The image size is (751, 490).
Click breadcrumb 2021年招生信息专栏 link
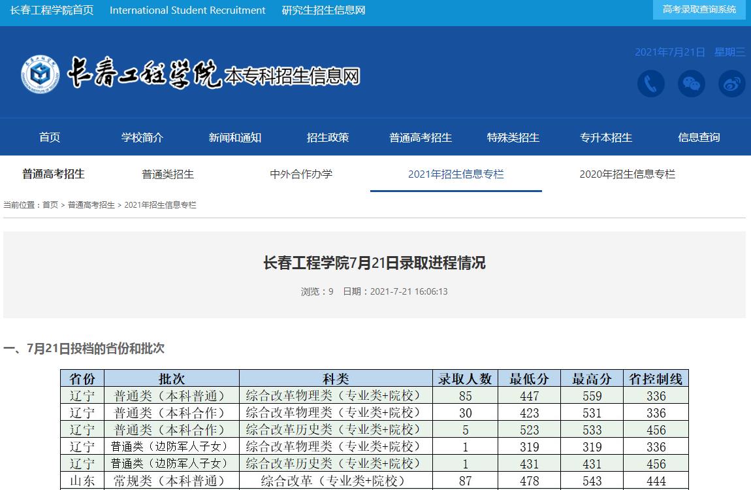(161, 205)
